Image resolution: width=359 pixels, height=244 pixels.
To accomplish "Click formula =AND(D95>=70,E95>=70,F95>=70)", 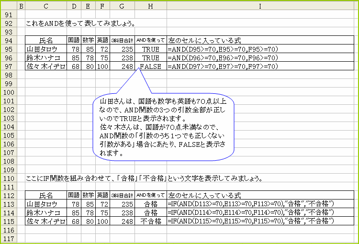I will [260, 49].
